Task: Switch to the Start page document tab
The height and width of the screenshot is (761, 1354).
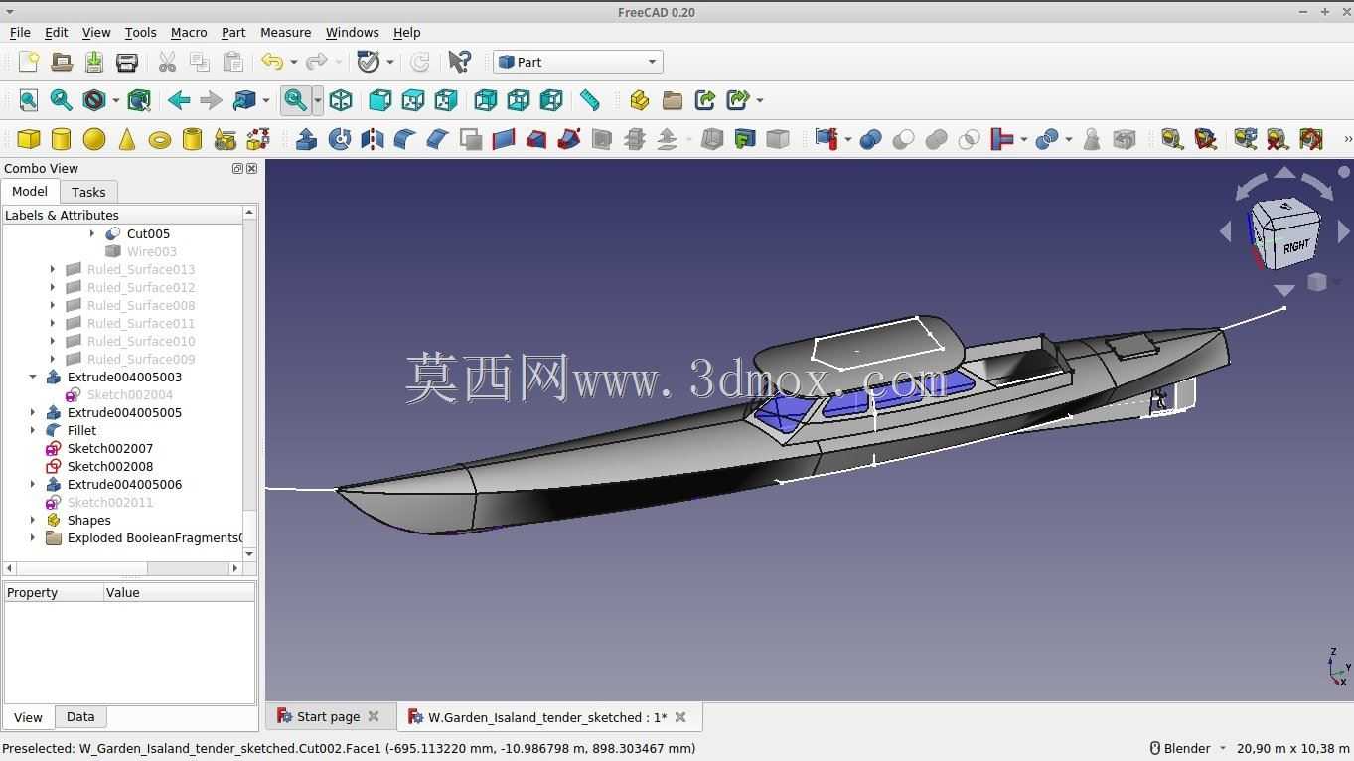Action: coord(328,716)
